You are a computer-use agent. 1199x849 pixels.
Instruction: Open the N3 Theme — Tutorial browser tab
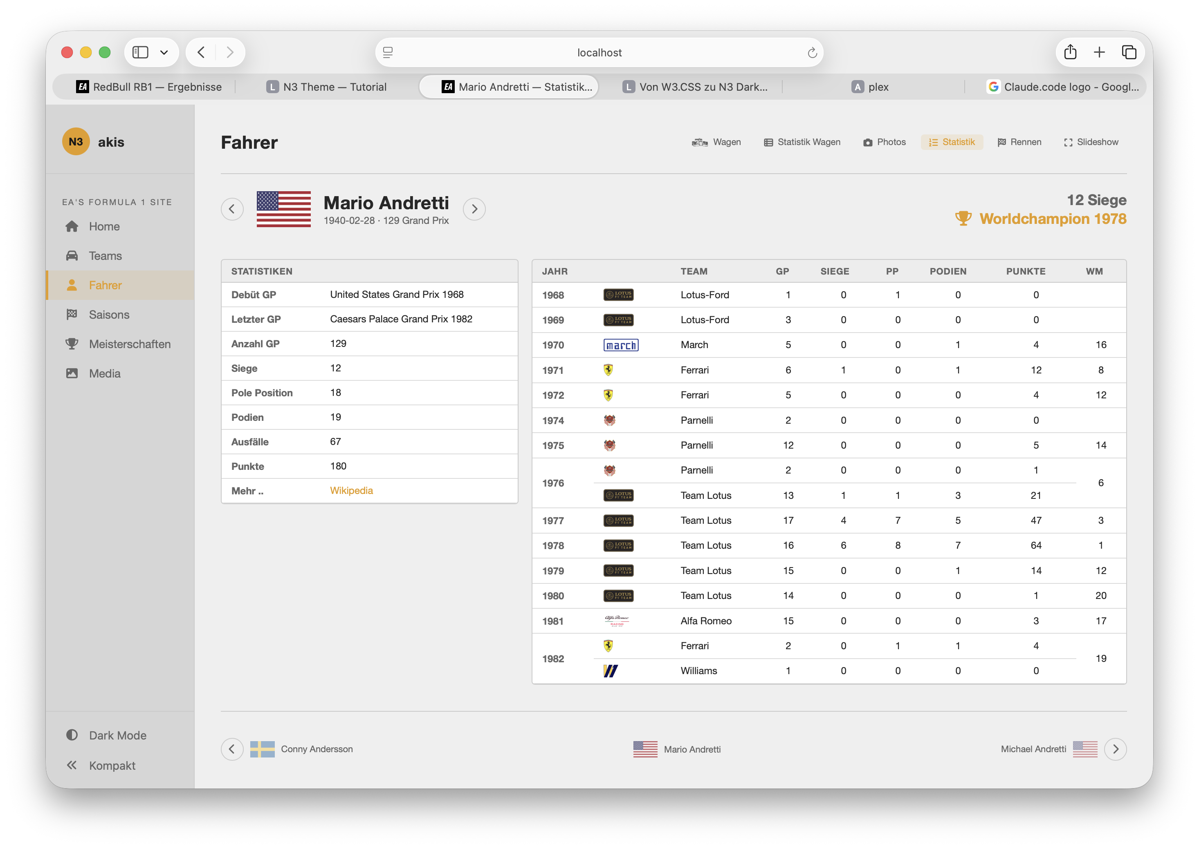tap(326, 87)
